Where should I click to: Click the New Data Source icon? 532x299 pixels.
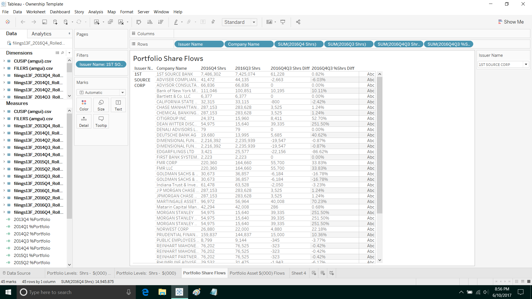(55, 22)
